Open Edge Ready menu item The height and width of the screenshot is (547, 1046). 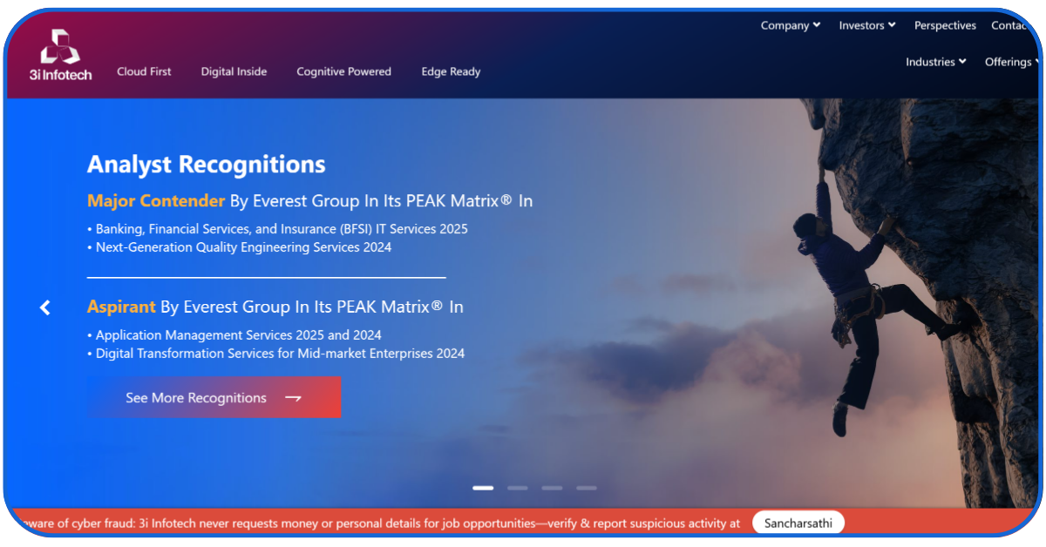[451, 71]
